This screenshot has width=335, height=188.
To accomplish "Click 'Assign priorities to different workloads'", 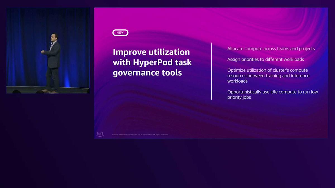I will [265, 59].
